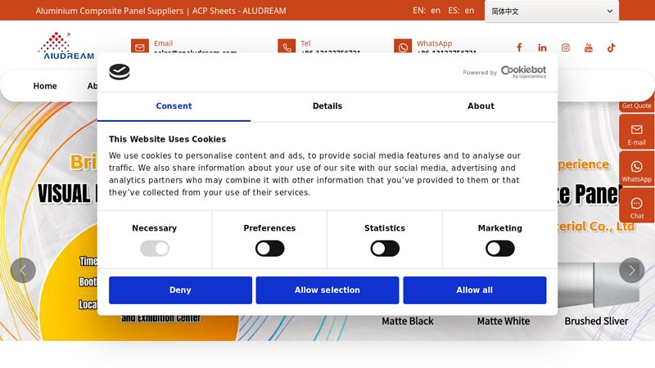Click the EN language link
Image resolution: width=655 pixels, height=368 pixels.
coord(436,11)
